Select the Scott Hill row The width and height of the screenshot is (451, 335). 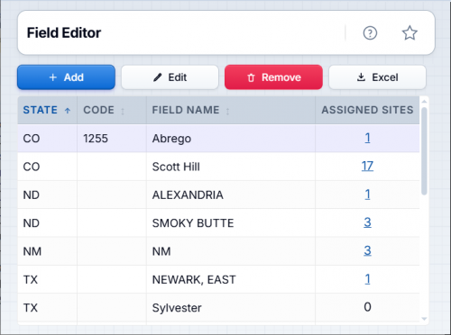(218, 167)
